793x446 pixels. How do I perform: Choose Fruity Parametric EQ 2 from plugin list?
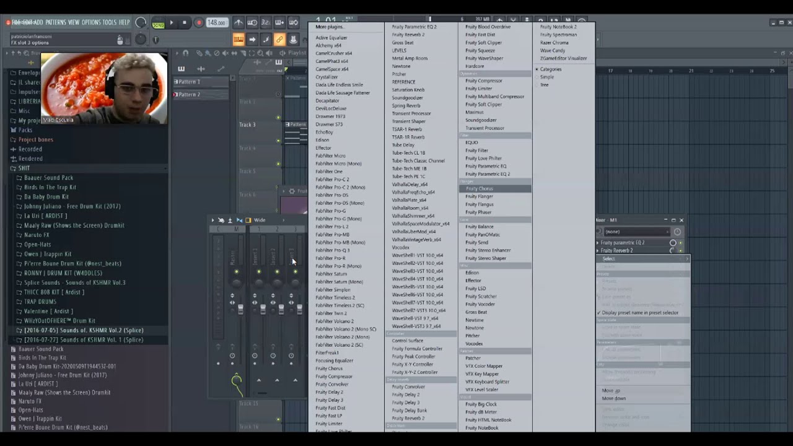point(414,27)
